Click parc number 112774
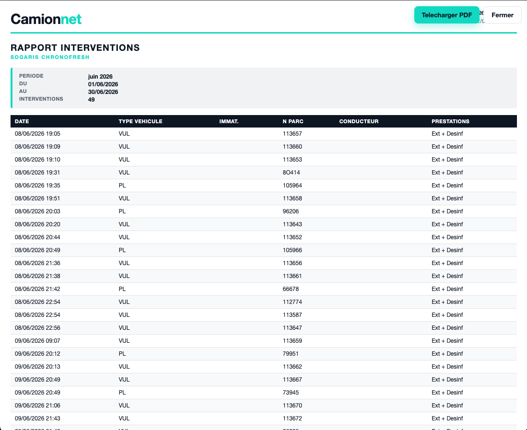The height and width of the screenshot is (430, 527). point(293,302)
